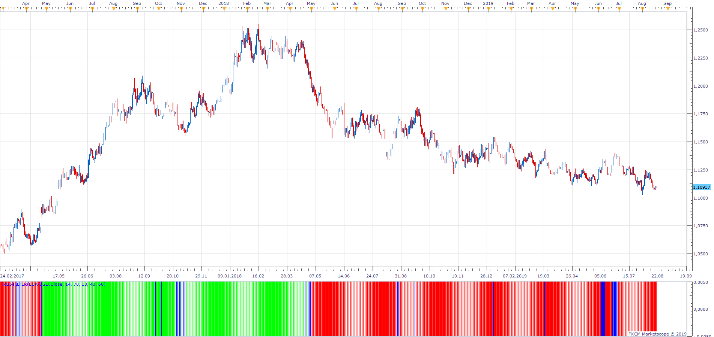Click the 19.03 date label
The image size is (714, 337).
[543, 276]
